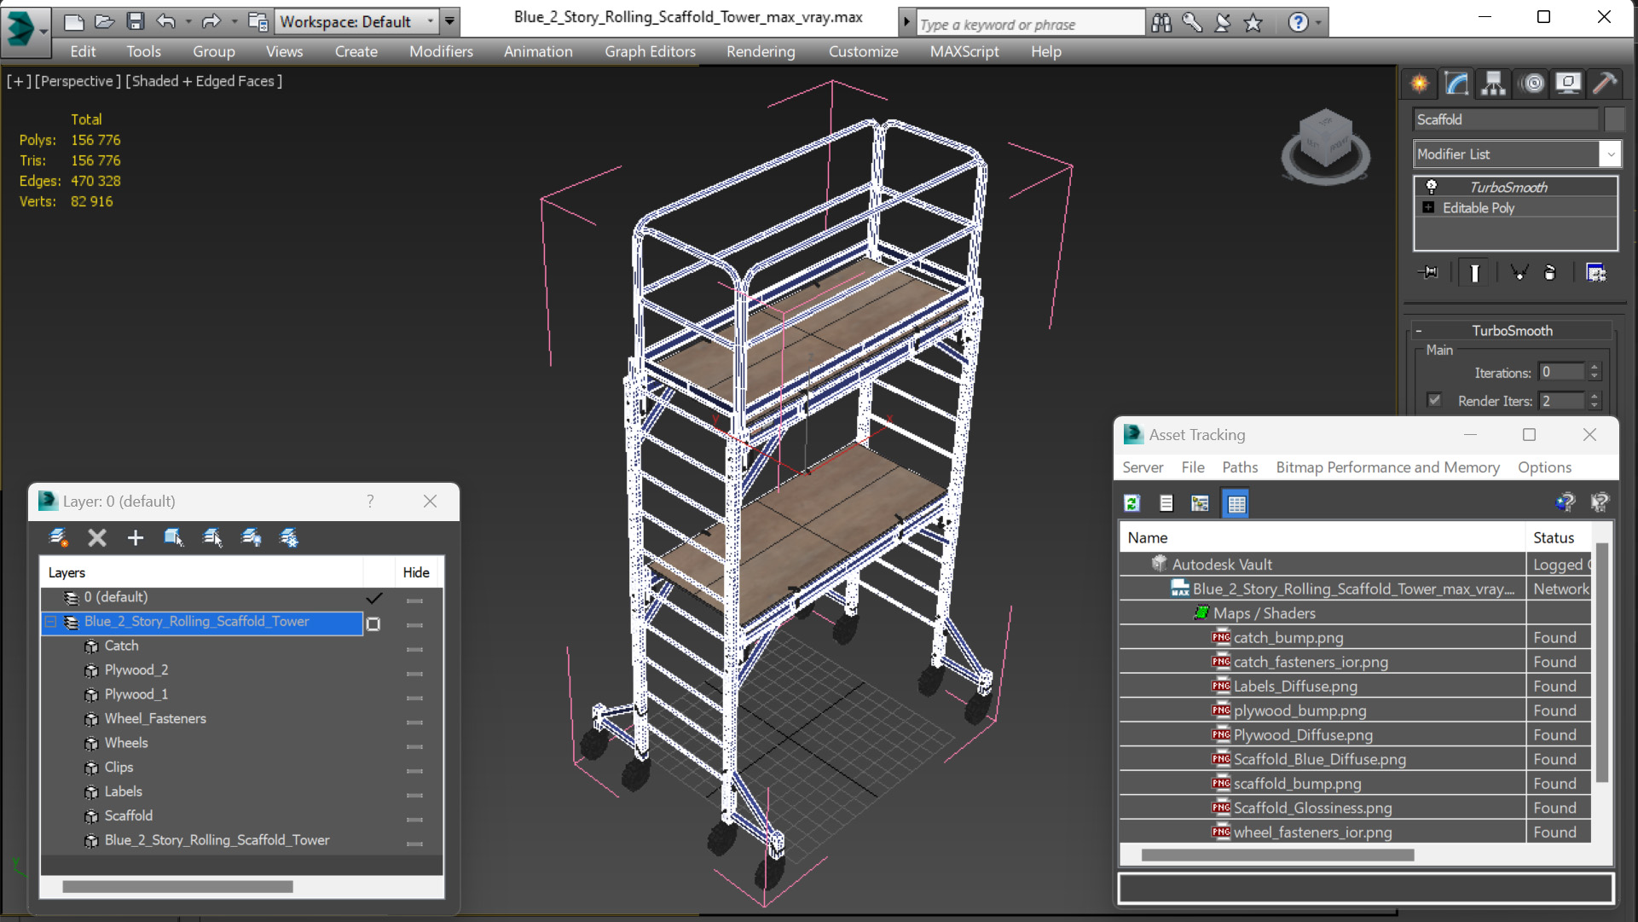The image size is (1638, 922).
Task: Click the Layers column header
Action: 203,572
